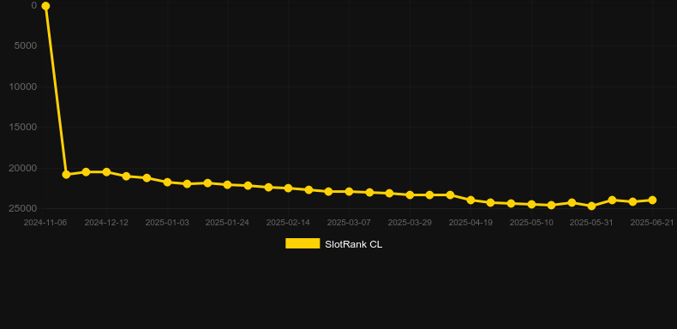The image size is (677, 329).
Task: Click the yellow SlotRank CL legend swatch
Action: pos(303,243)
